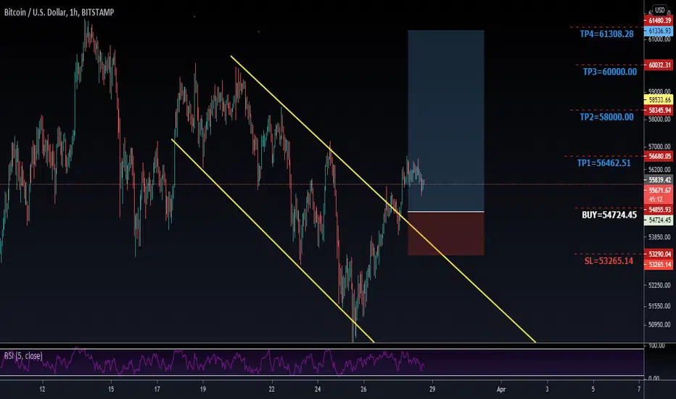Click date label 26 on time axis
The width and height of the screenshot is (676, 399).
[x=363, y=389]
